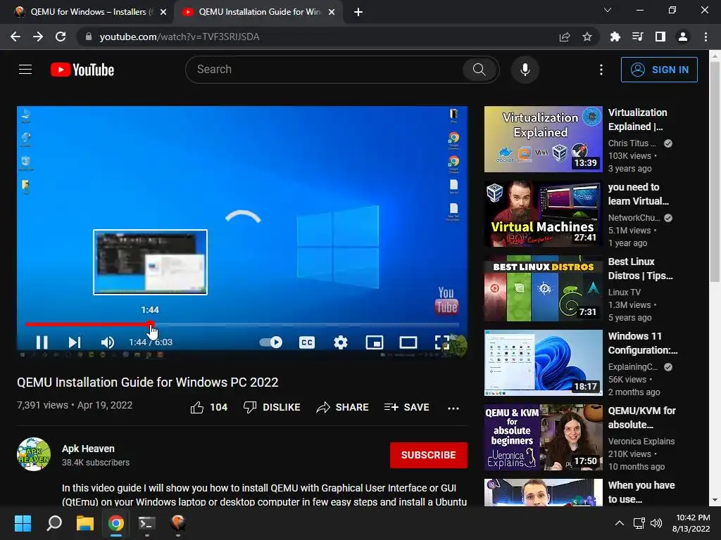Click the search magnifier button
Image resolution: width=721 pixels, height=540 pixels.
click(x=479, y=70)
